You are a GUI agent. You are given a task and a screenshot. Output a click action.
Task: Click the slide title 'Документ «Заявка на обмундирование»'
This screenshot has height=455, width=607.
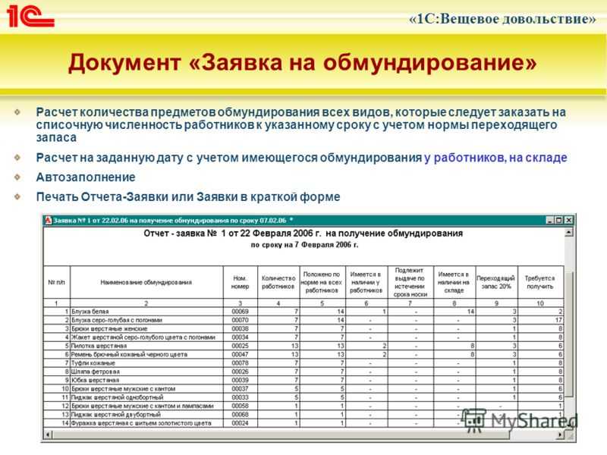[302, 62]
